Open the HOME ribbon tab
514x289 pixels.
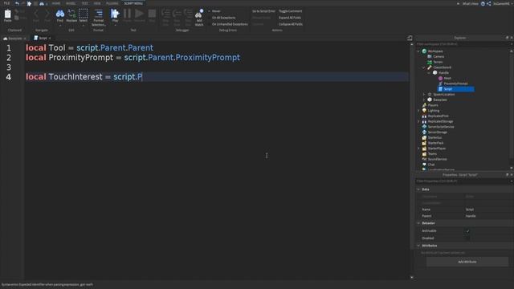(56, 3)
